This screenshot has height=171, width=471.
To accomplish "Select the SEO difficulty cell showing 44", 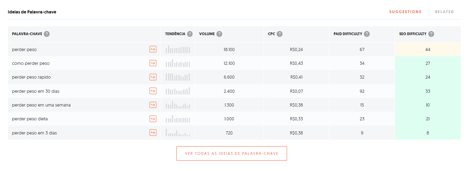I will pos(428,49).
